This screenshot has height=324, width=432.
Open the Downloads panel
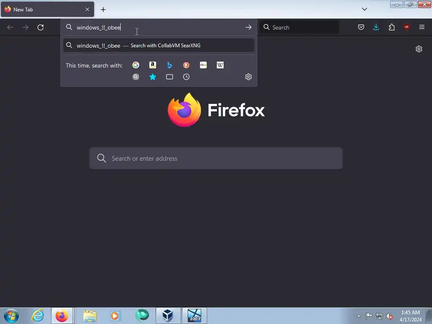(376, 27)
